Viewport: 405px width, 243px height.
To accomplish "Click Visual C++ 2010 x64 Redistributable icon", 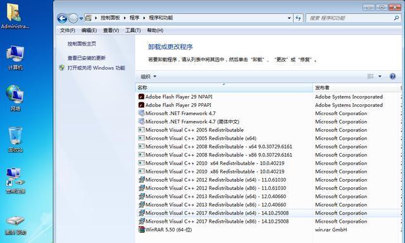I will click(x=141, y=163).
